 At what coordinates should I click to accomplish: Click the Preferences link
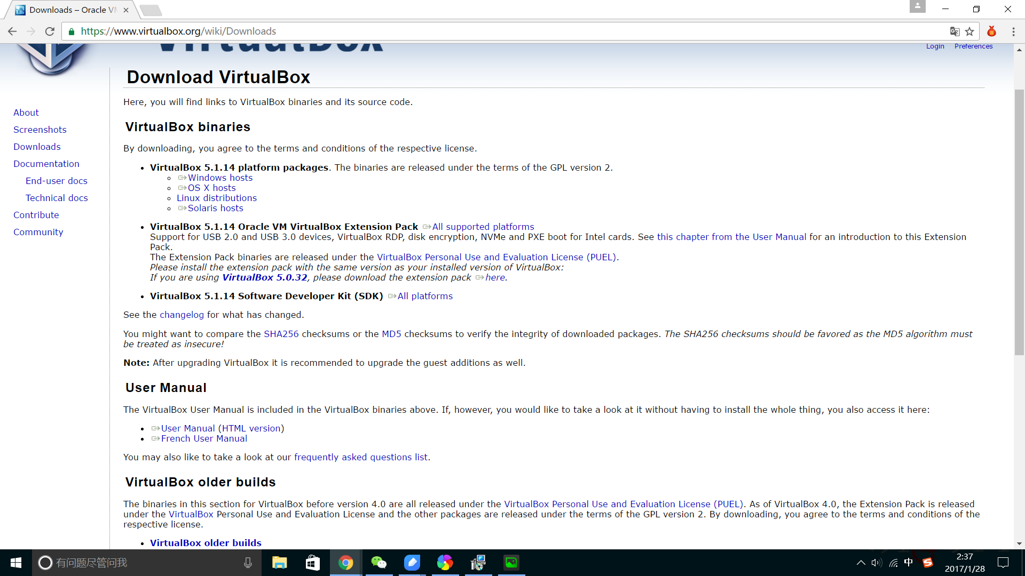[973, 46]
